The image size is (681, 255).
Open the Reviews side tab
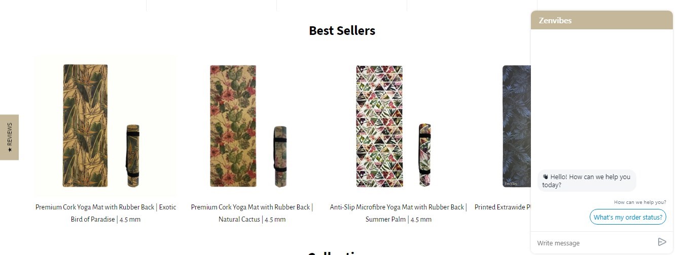pyautogui.click(x=9, y=137)
